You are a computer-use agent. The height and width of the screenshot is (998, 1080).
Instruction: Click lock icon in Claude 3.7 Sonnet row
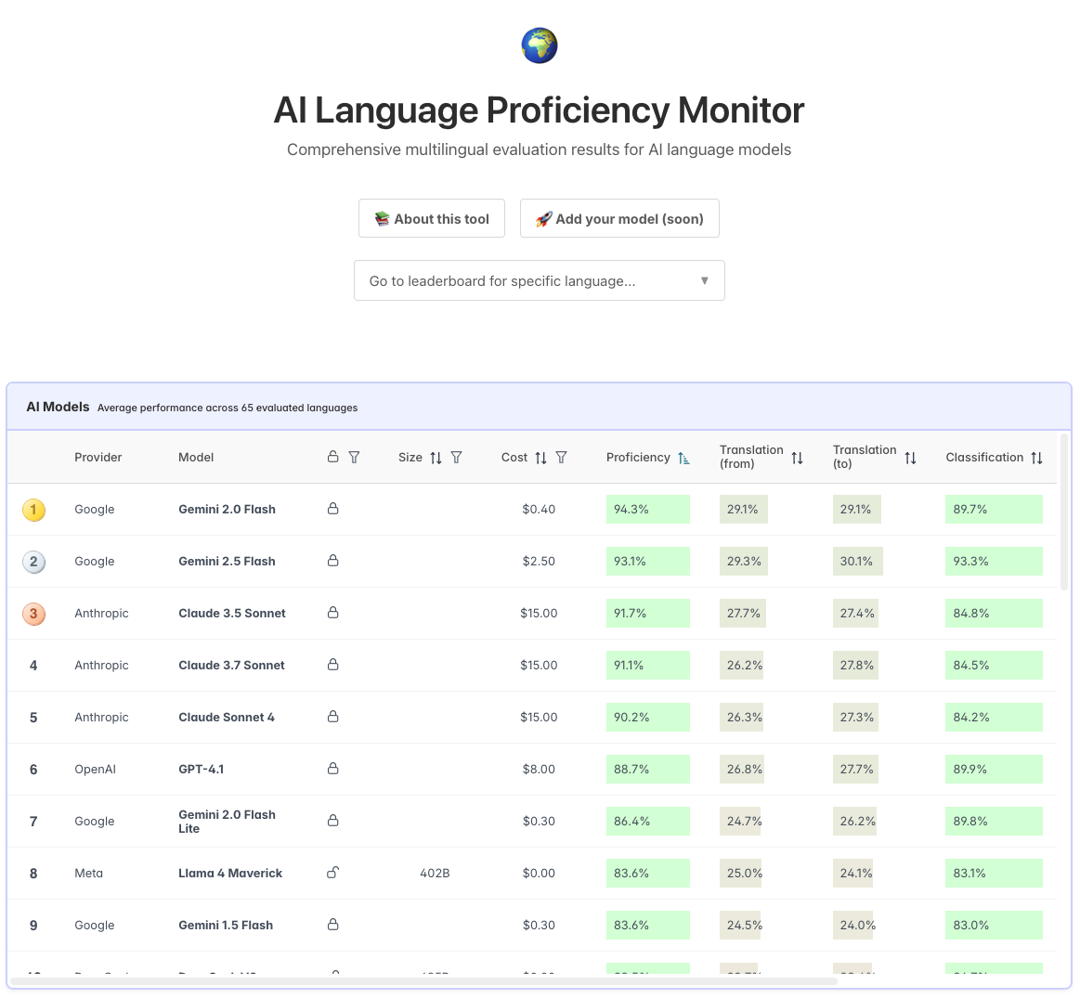(332, 664)
